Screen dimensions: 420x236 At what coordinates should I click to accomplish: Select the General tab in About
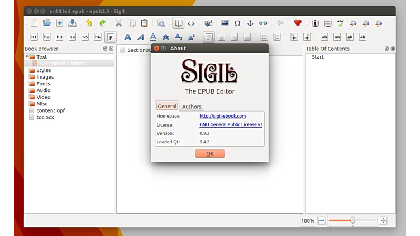pos(167,106)
